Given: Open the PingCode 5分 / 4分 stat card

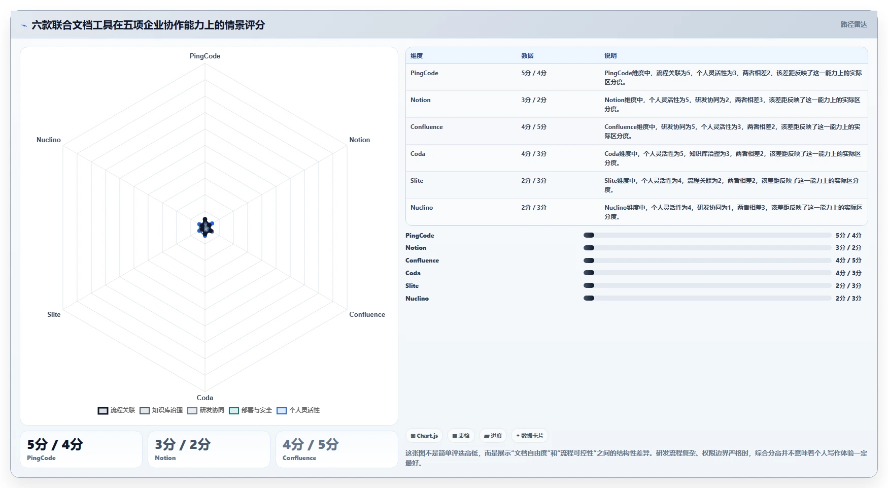Looking at the screenshot, I should coord(81,449).
